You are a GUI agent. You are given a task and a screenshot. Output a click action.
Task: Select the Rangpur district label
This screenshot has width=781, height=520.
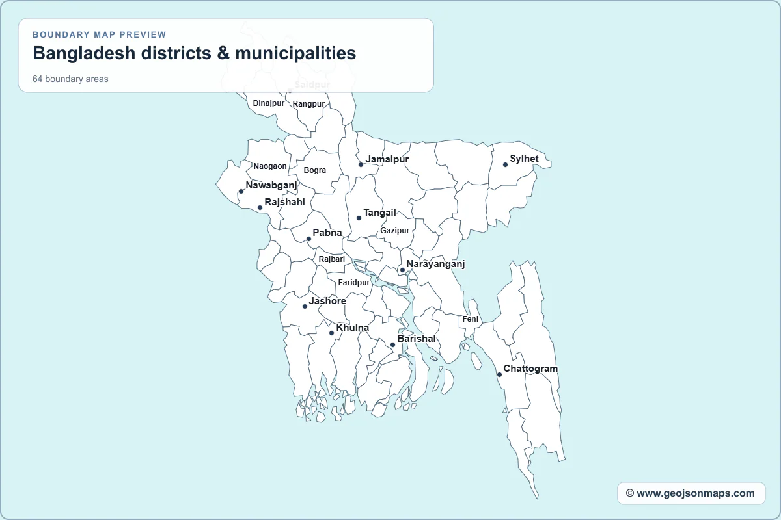[308, 104]
